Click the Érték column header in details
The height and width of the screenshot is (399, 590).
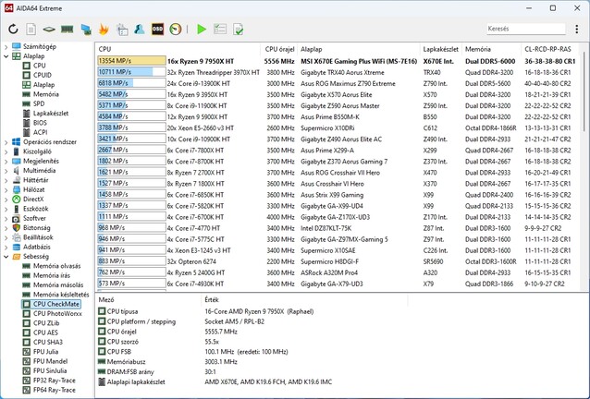click(304, 300)
